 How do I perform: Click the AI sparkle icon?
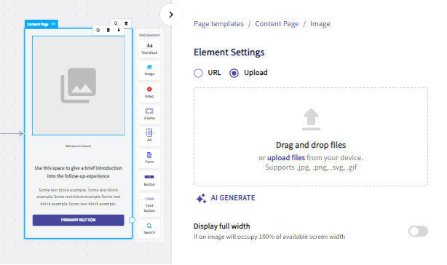pos(201,198)
